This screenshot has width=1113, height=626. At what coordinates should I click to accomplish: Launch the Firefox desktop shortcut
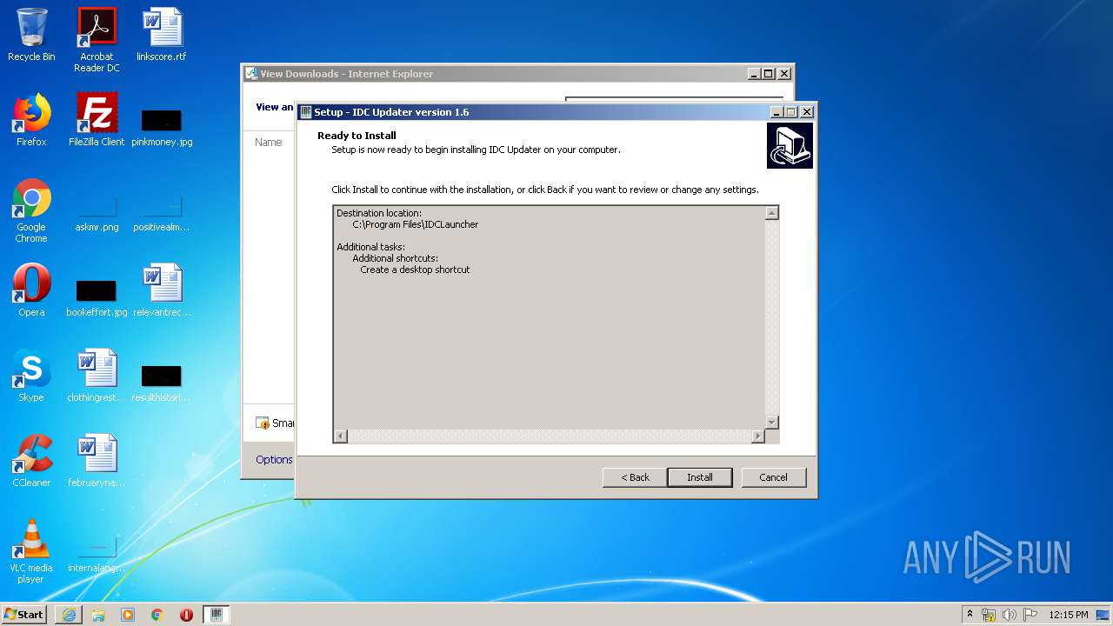pyautogui.click(x=31, y=120)
